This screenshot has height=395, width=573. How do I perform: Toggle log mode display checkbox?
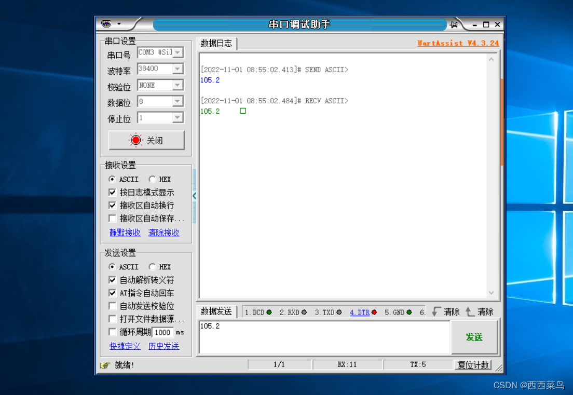(x=112, y=192)
